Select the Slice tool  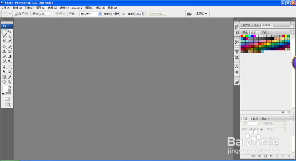pyautogui.click(x=10, y=41)
